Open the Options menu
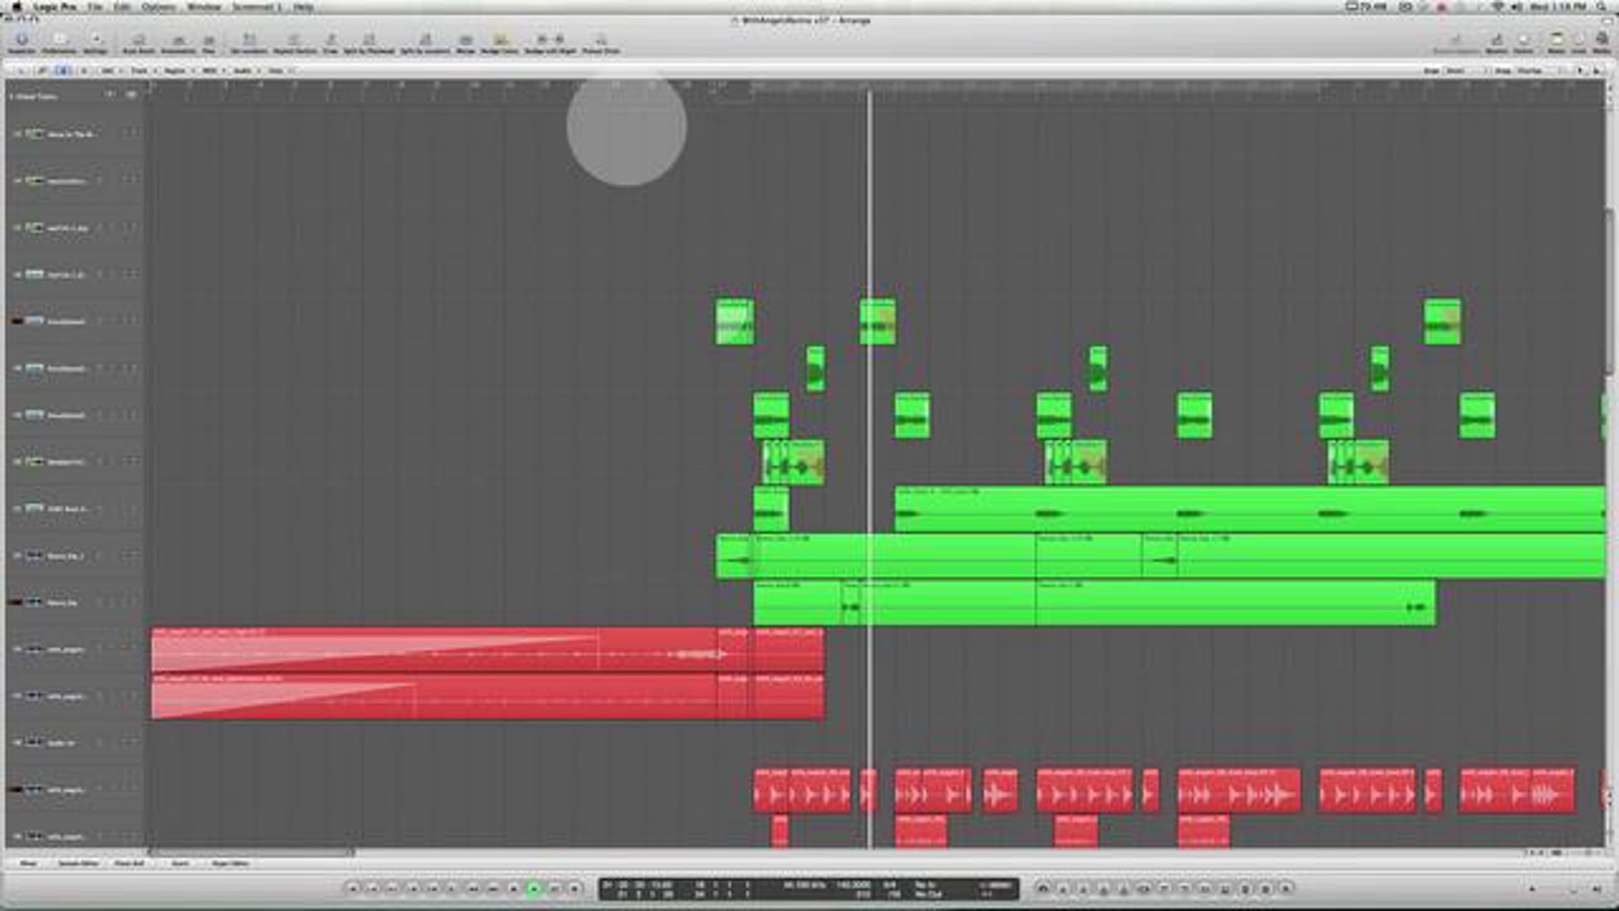 click(158, 7)
